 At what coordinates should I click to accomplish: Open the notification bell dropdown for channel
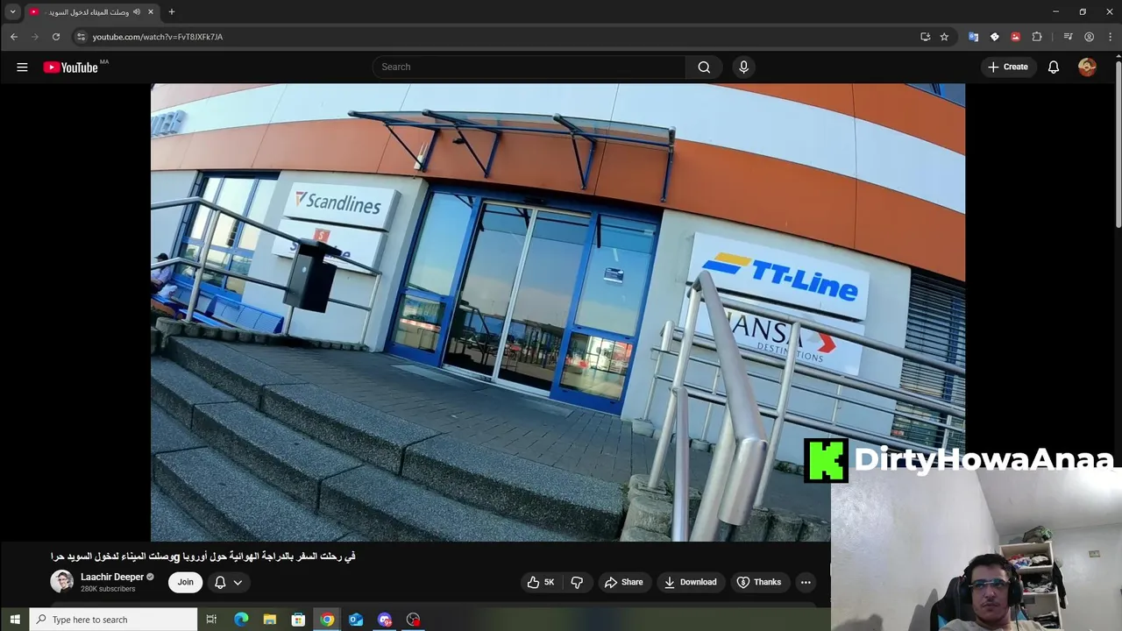[x=229, y=582]
